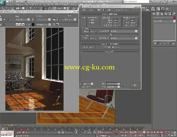
Task: Switch to the Settings tab in Render Setup
Action: 109,10
